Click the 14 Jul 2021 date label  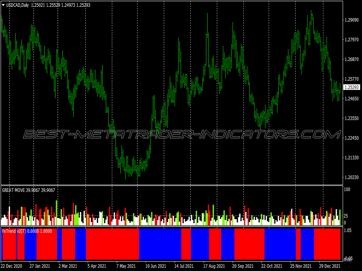pyautogui.click(x=184, y=266)
